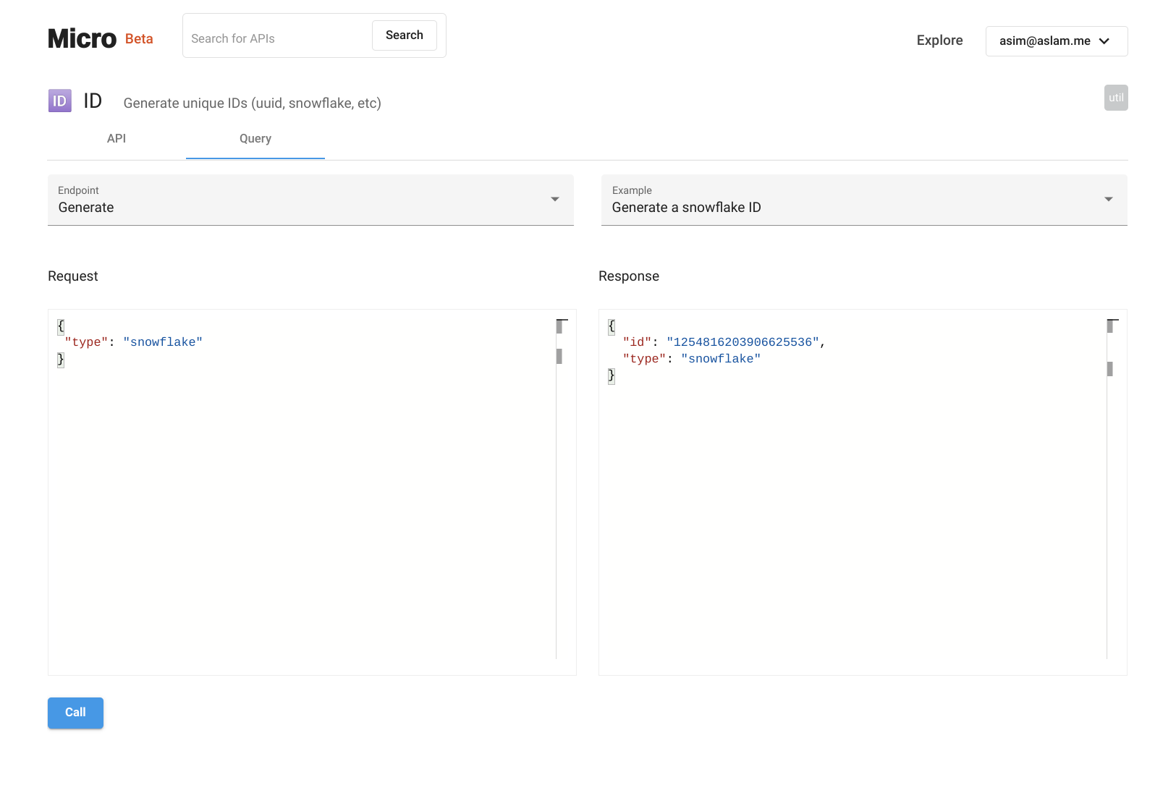Screen dimensions: 1176x785
Task: Click the "snowflake" value in the Request JSON
Action: (x=163, y=342)
